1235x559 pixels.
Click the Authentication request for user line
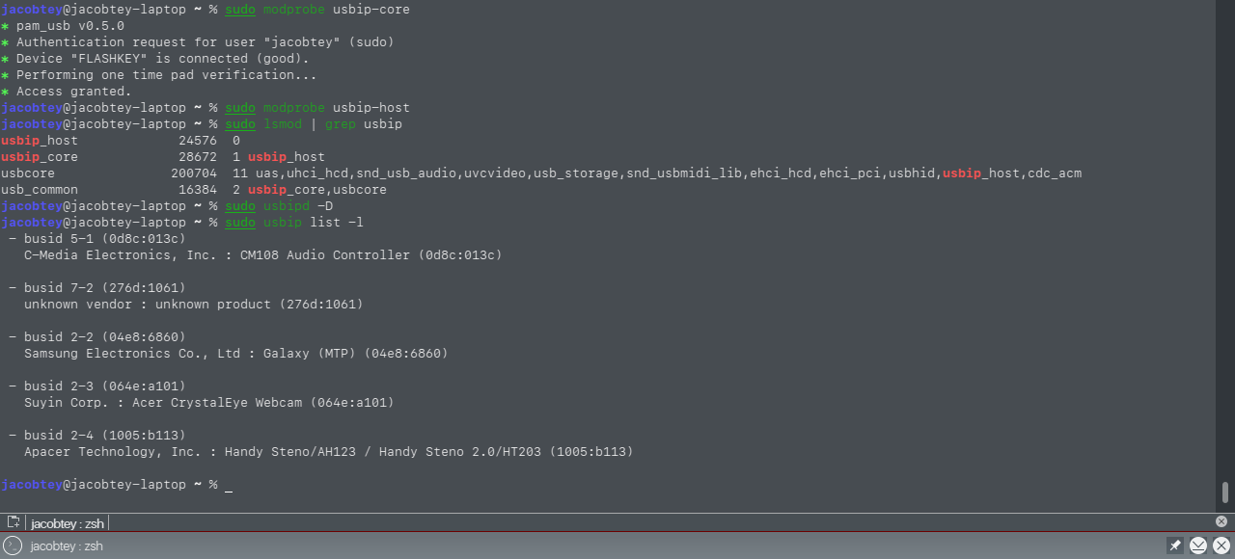click(198, 42)
